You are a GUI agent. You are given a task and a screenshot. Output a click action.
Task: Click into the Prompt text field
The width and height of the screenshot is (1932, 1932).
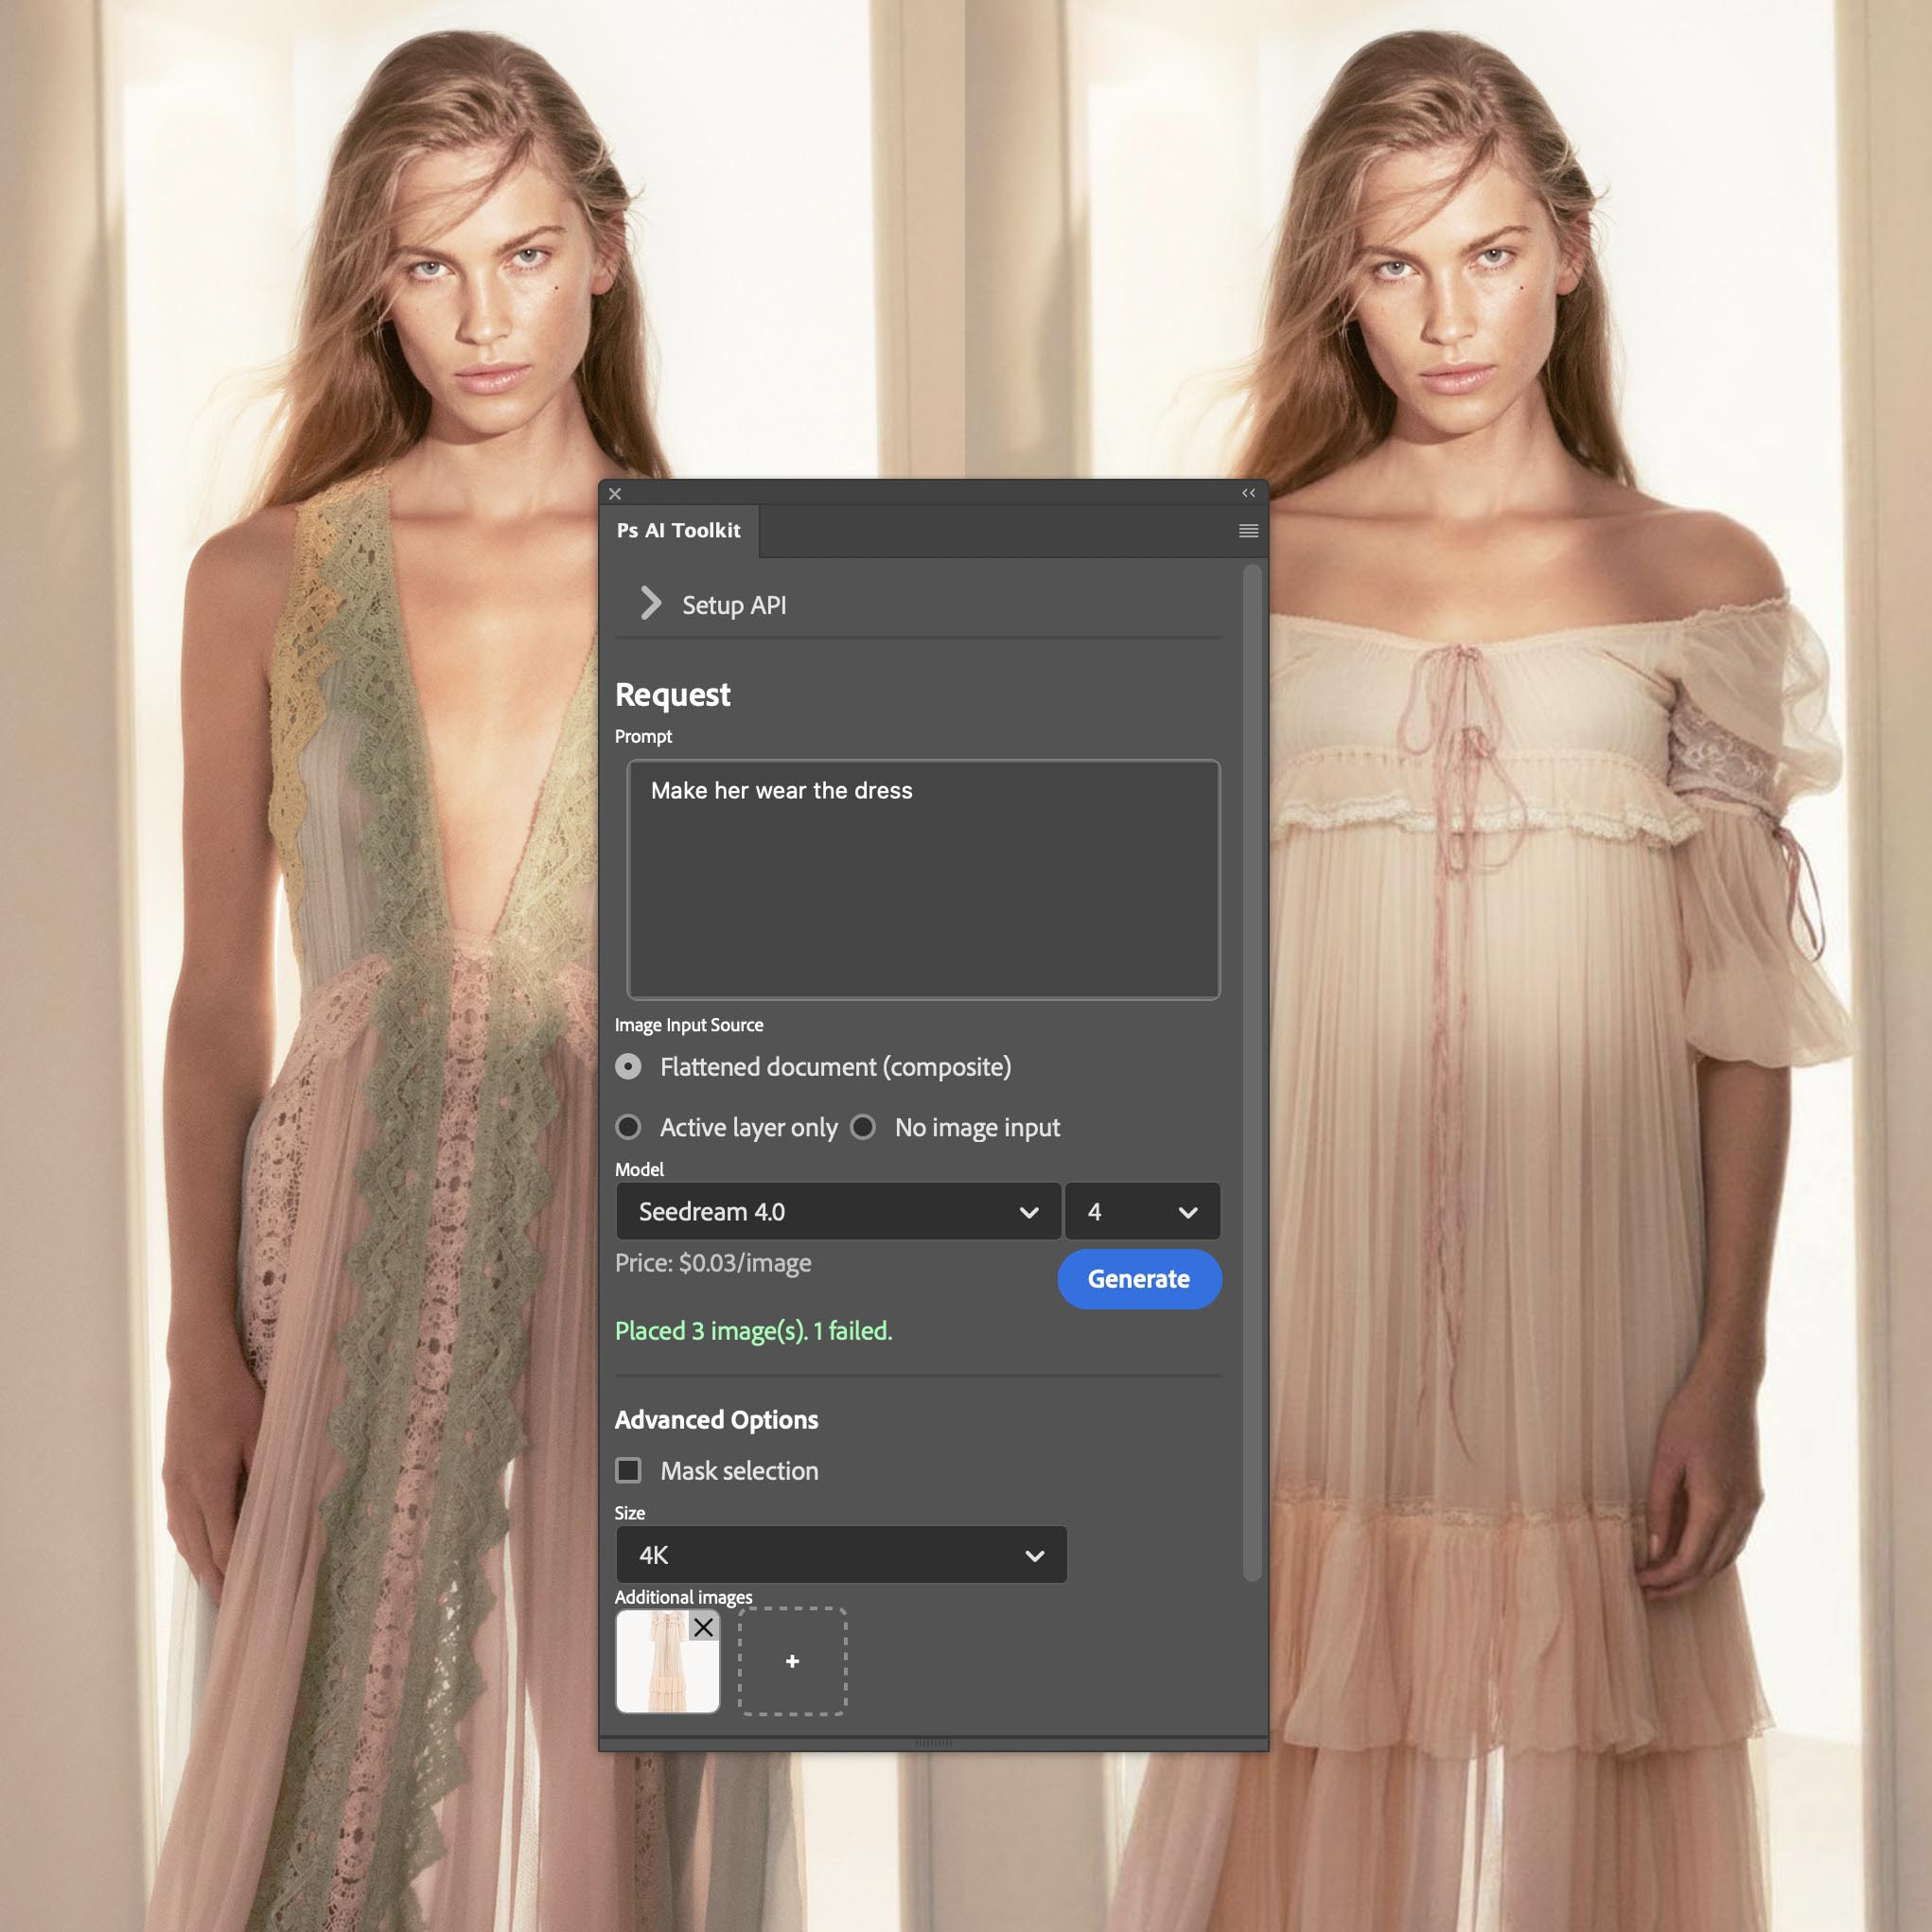click(922, 880)
